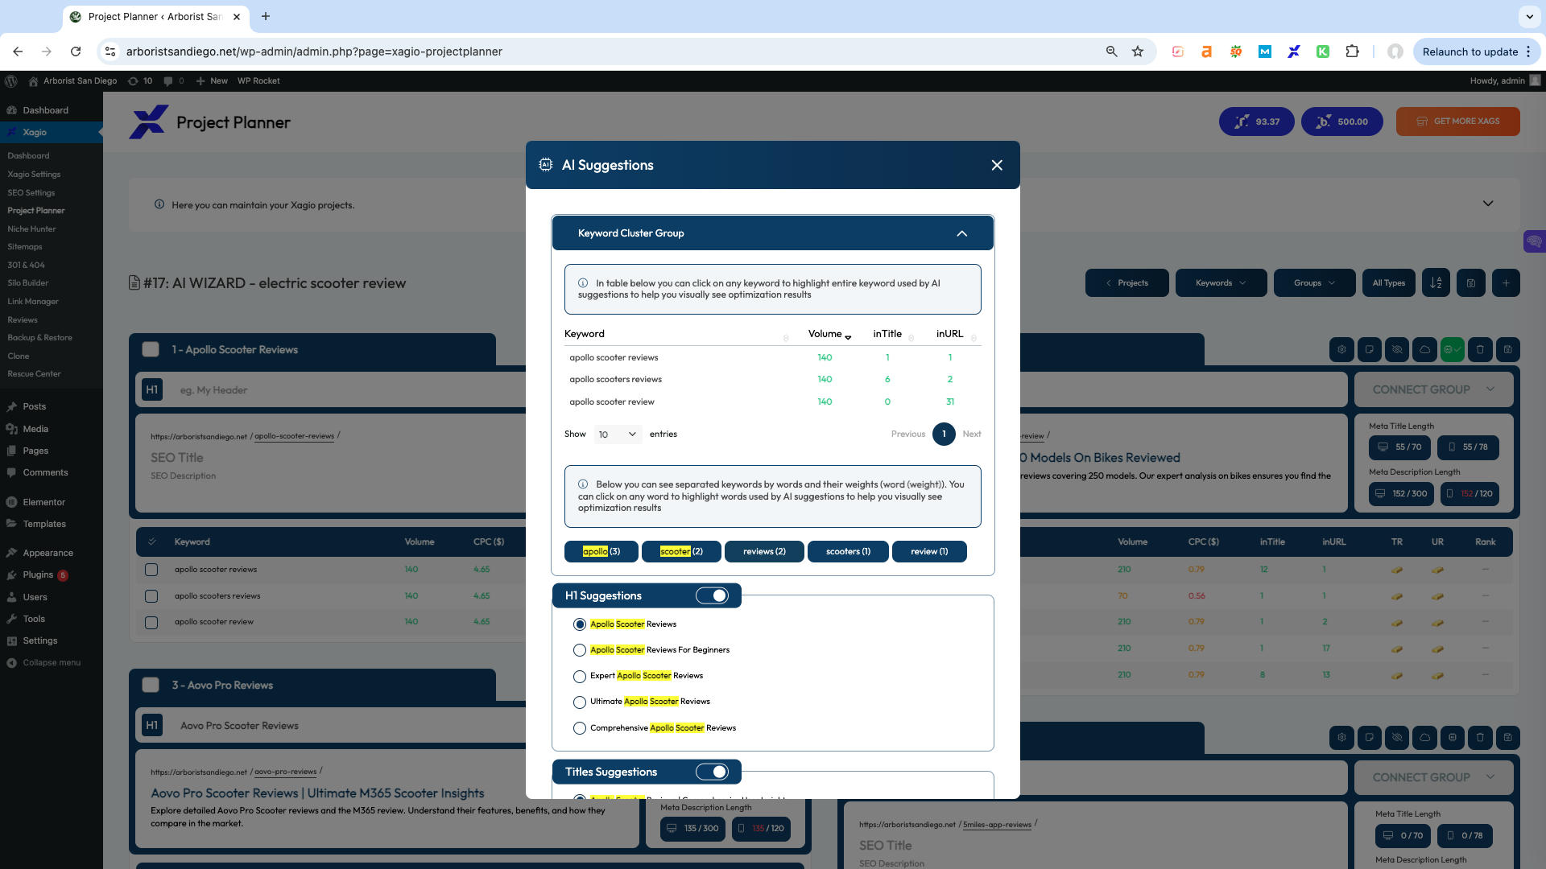Click the 500.00 credits badge
The height and width of the screenshot is (869, 1546).
click(x=1341, y=121)
